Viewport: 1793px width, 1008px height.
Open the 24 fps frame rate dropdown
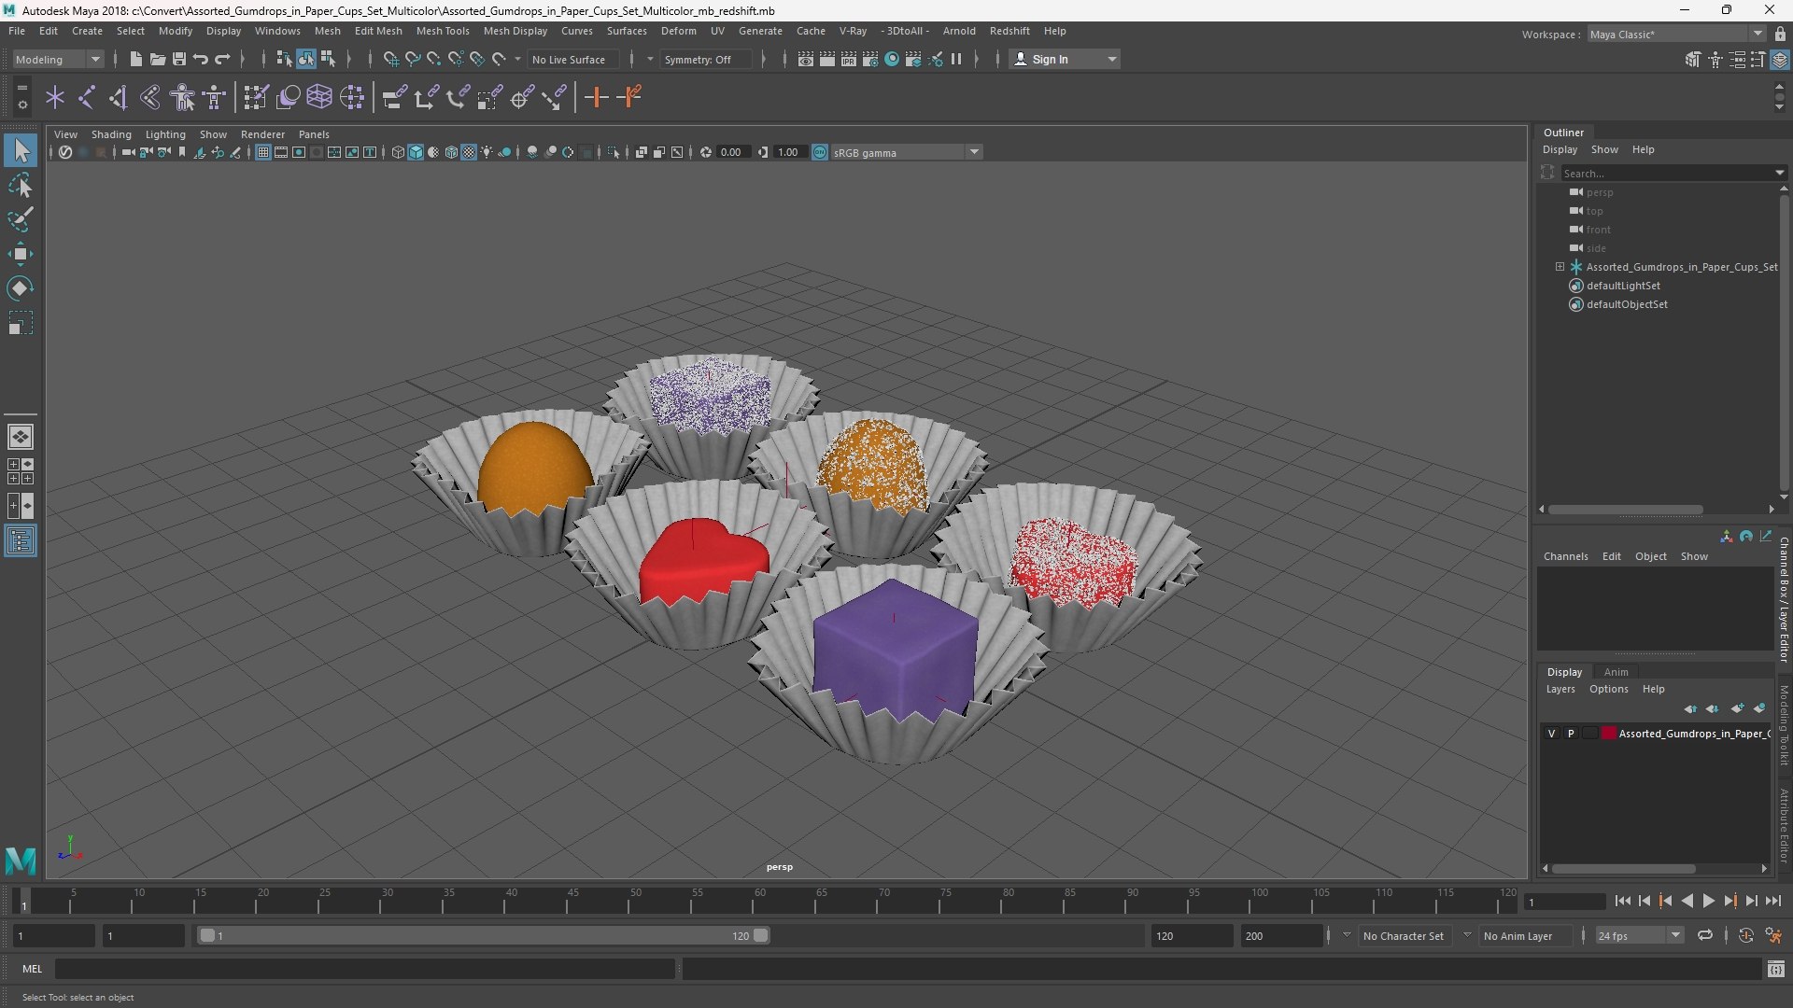pyautogui.click(x=1639, y=935)
